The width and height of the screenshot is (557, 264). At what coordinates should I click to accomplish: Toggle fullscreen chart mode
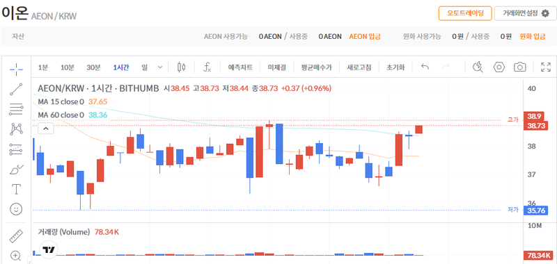point(545,67)
